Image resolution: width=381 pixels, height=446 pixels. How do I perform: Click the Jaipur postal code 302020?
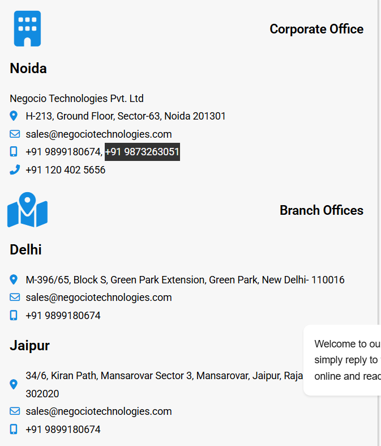pos(42,394)
